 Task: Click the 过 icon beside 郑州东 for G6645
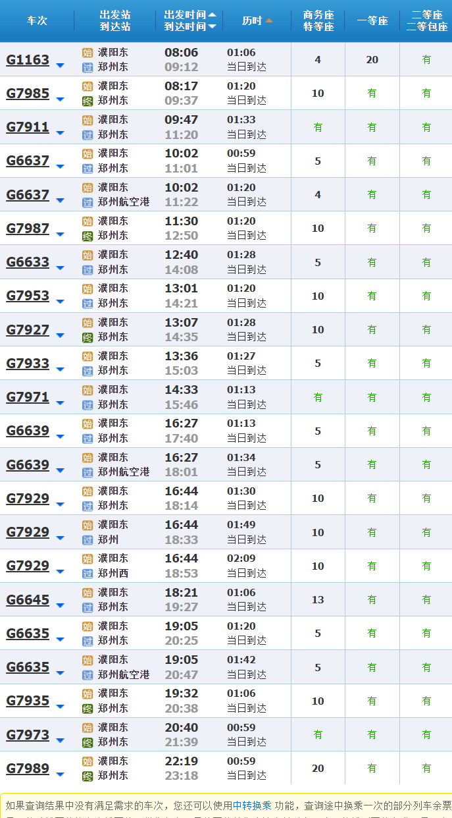point(88,607)
